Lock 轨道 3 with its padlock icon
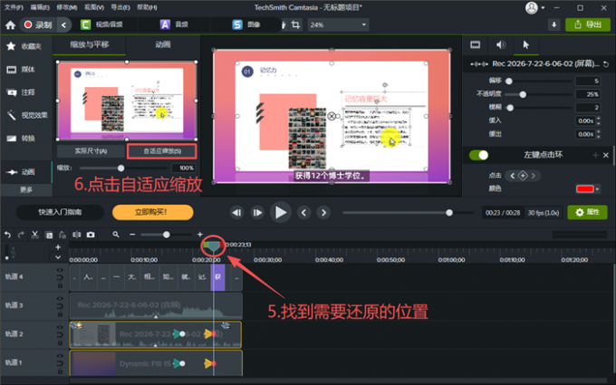Screen dimensions: 616x385 click(x=60, y=314)
